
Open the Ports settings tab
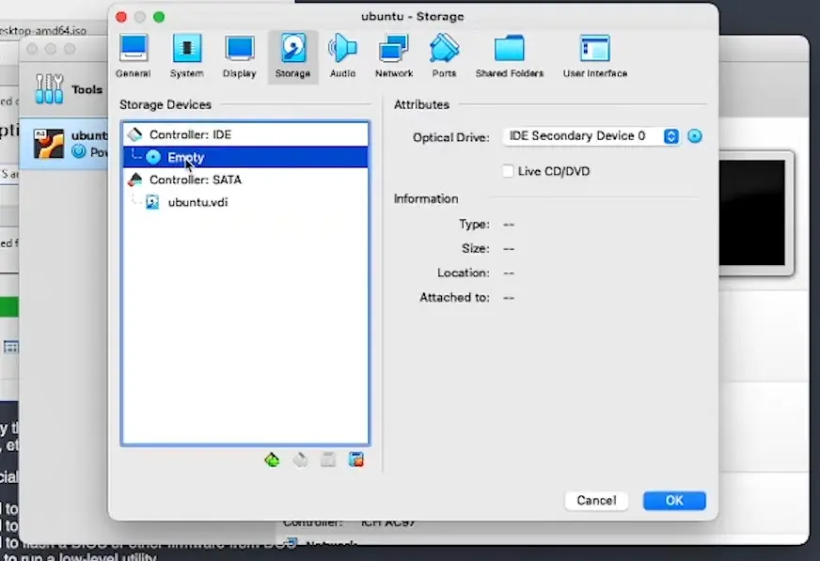(444, 56)
